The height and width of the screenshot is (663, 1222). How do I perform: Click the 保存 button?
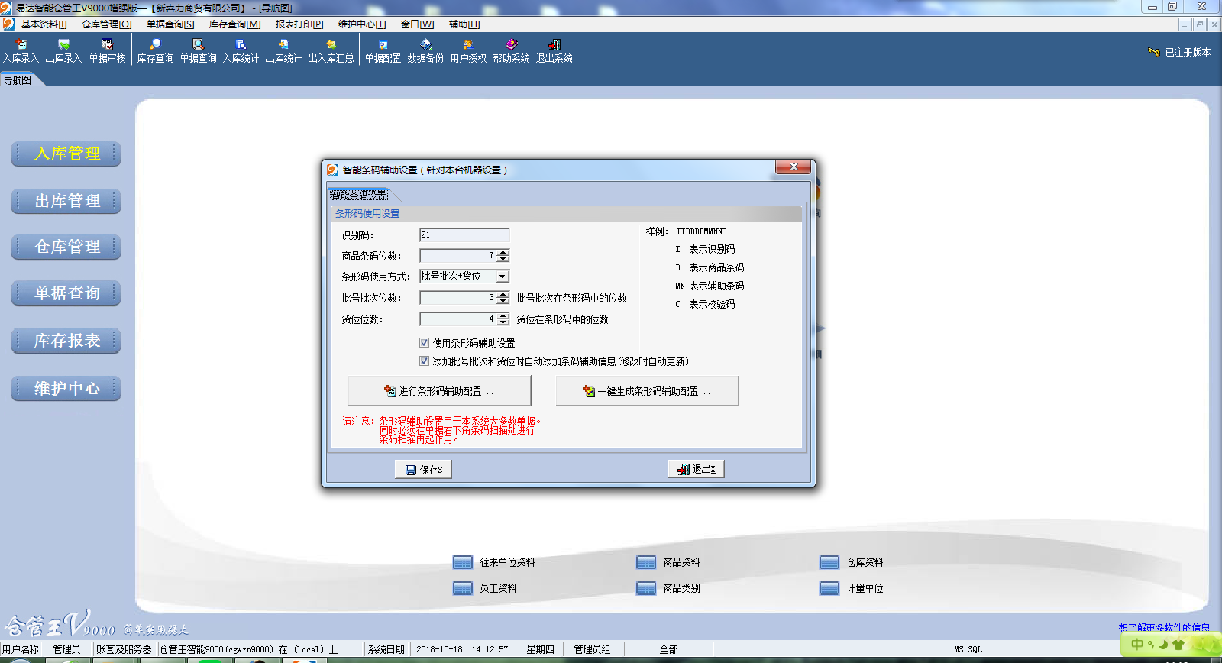click(x=423, y=470)
